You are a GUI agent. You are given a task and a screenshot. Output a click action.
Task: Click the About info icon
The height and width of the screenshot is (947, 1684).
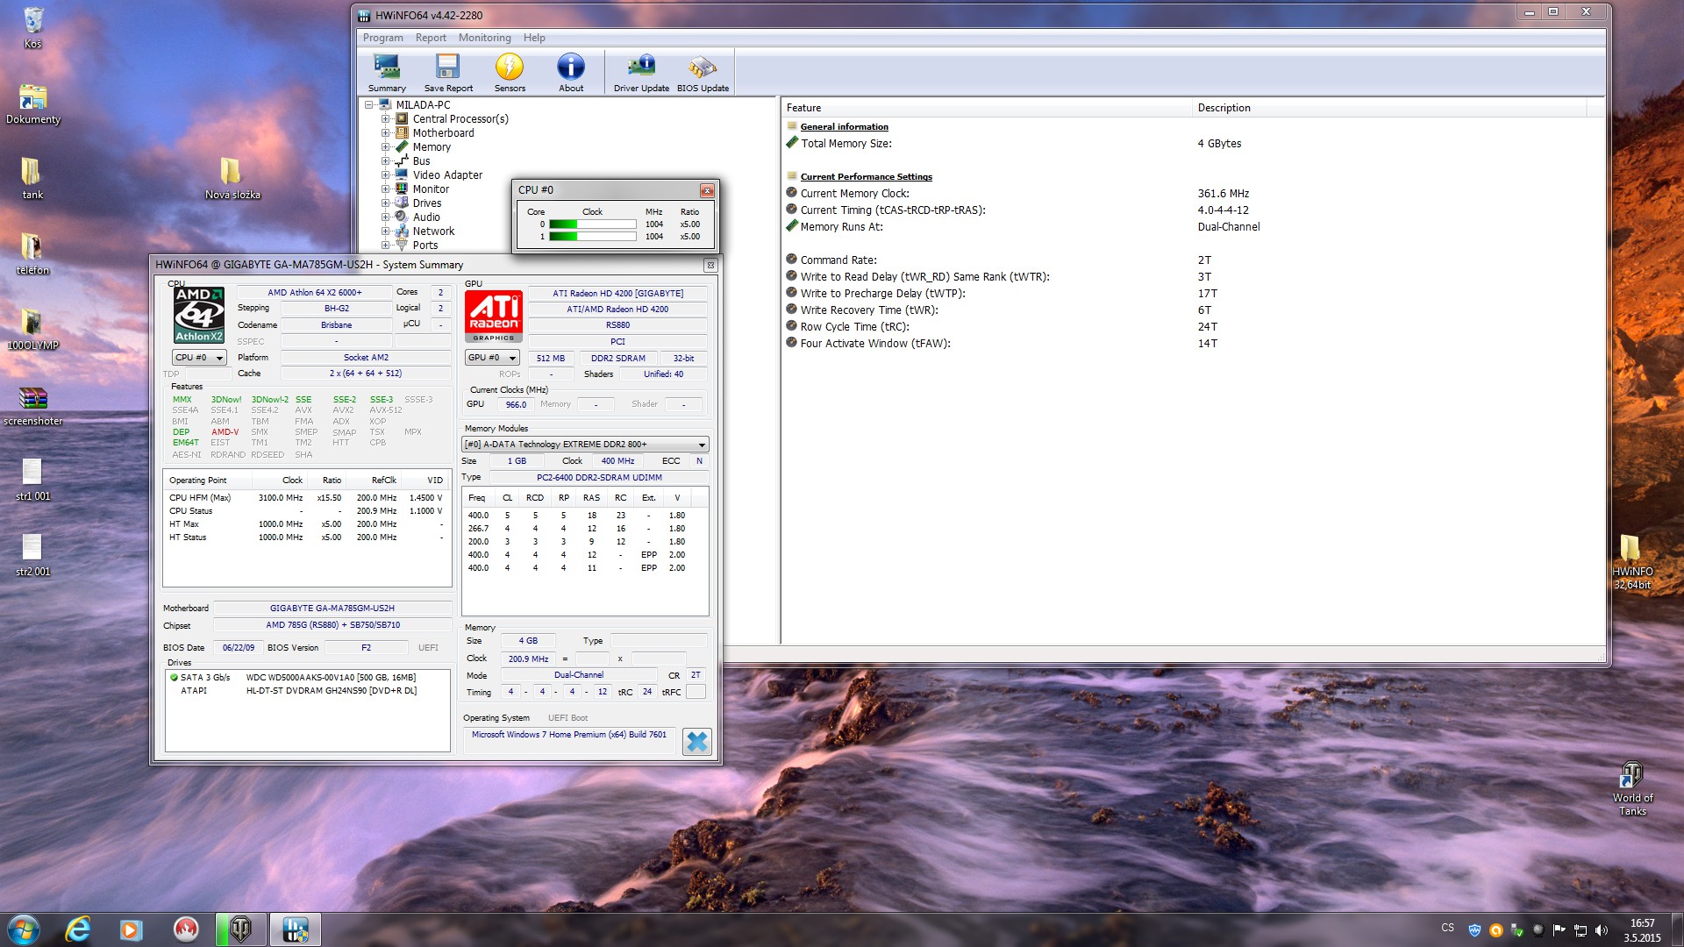571,73
